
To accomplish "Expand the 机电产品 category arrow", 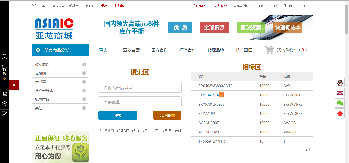I will point(84,99).
